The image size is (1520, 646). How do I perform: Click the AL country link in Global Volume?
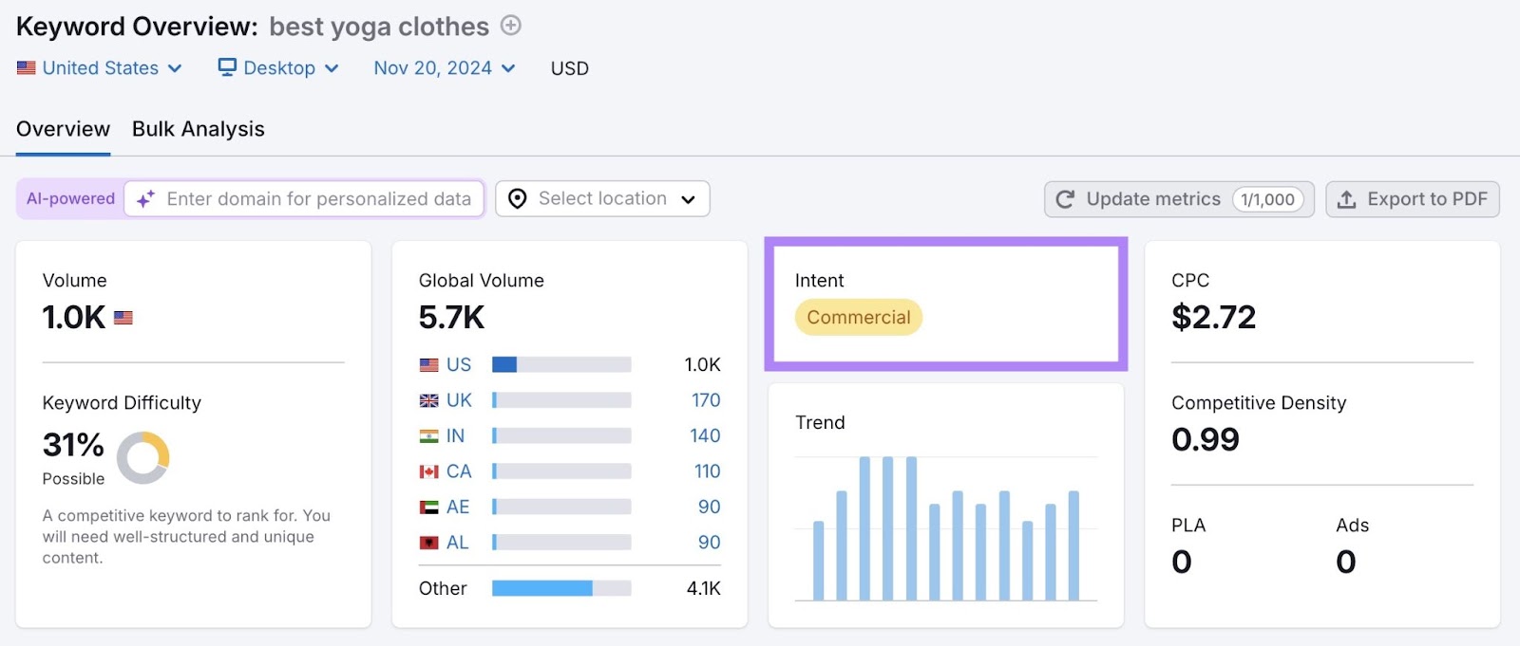pos(458,543)
